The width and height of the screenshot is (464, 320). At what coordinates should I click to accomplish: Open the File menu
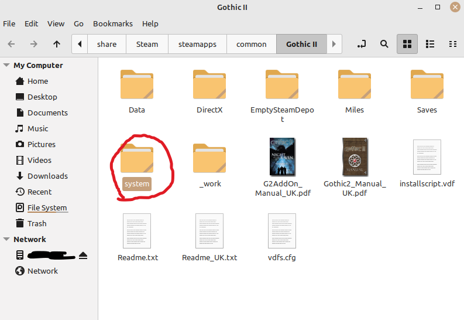[x=9, y=23]
